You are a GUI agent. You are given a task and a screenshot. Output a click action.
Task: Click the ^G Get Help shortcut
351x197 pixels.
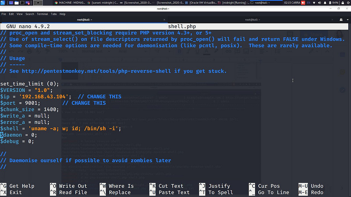point(17,186)
